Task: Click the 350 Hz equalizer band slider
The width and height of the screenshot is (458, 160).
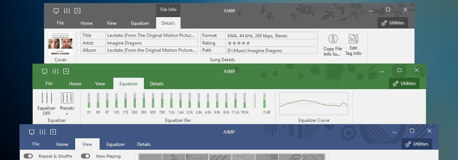Action: pyautogui.click(x=144, y=100)
